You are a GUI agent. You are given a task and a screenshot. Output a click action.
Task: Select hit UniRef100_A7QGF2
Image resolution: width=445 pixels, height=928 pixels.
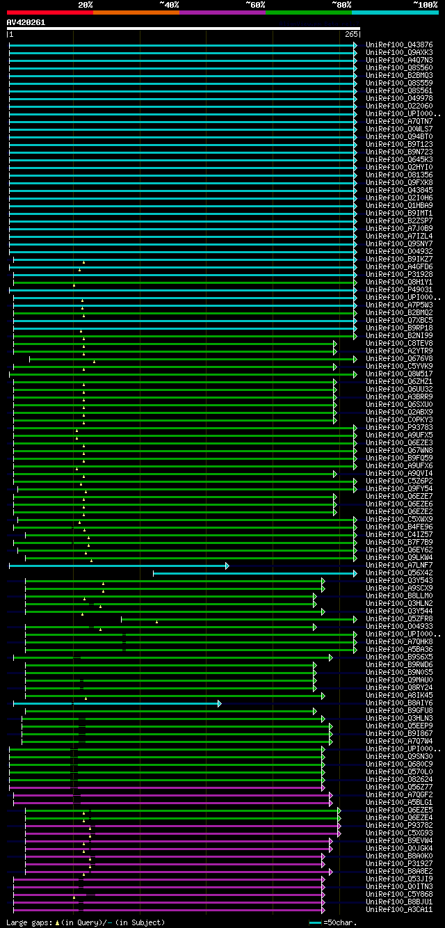(399, 795)
